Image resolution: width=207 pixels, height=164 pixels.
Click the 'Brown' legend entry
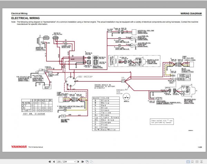(x=105, y=115)
